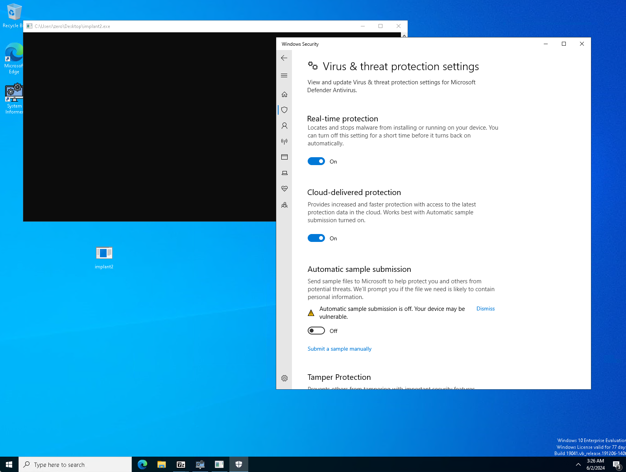Click the yellow warning triangle icon

(311, 313)
